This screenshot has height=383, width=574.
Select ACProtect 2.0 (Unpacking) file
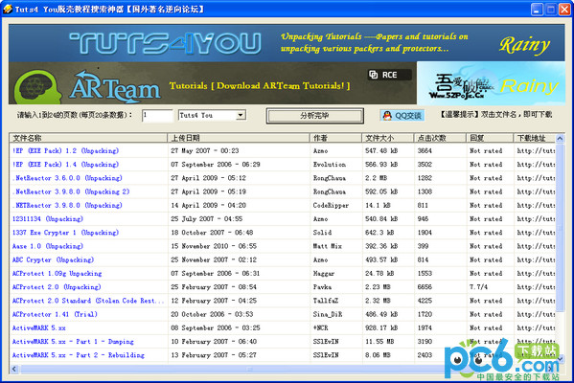(57, 287)
